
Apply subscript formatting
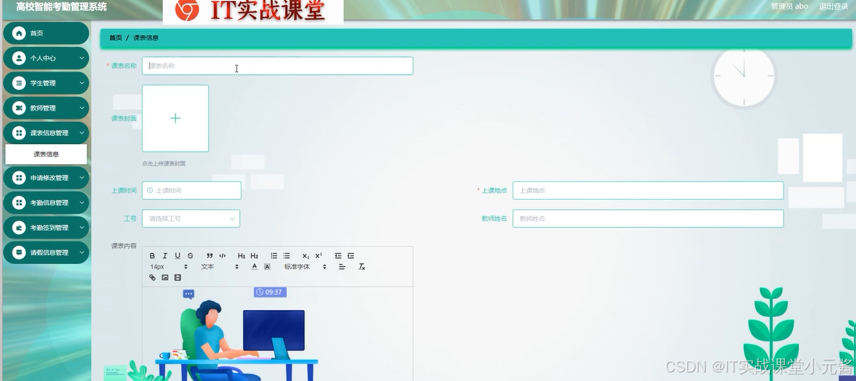[x=306, y=256]
